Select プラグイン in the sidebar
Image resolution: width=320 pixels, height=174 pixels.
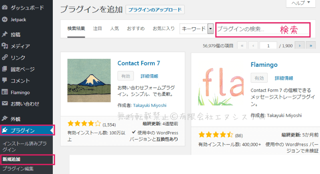point(26,130)
